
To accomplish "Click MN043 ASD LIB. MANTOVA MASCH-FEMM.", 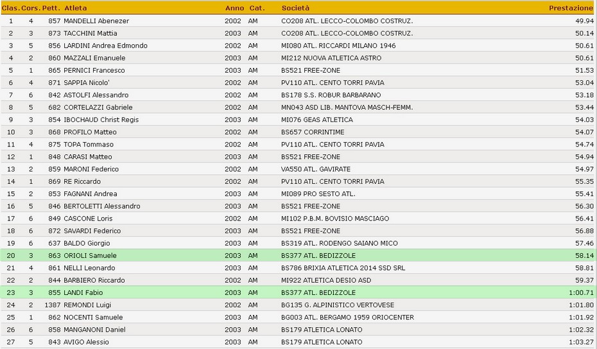I will coord(347,107).
